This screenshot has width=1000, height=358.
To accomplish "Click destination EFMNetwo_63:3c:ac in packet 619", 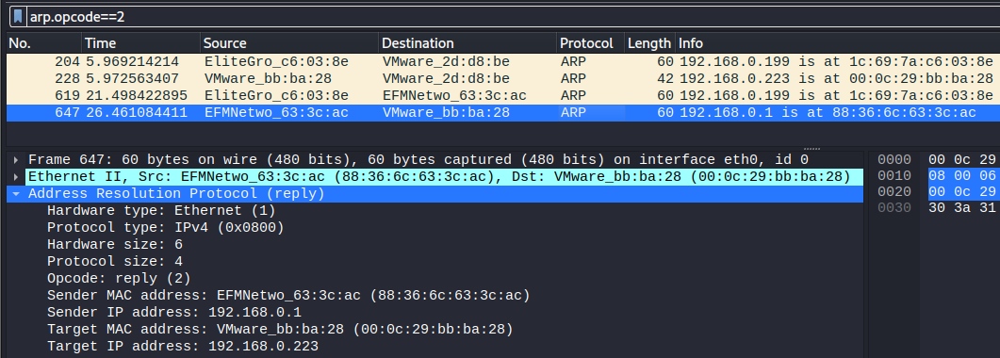I will point(454,95).
